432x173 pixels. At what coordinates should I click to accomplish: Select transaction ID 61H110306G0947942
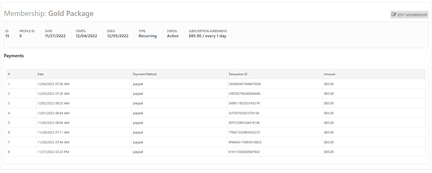click(x=244, y=152)
